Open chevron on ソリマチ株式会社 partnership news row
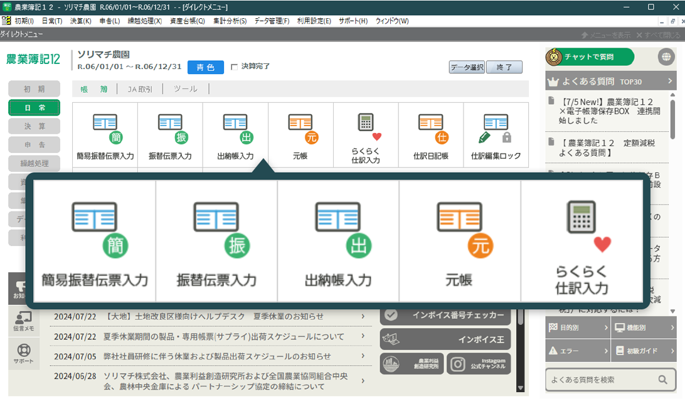 pyautogui.click(x=363, y=381)
